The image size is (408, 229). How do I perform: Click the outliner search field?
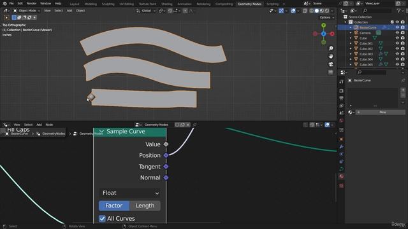377,11
